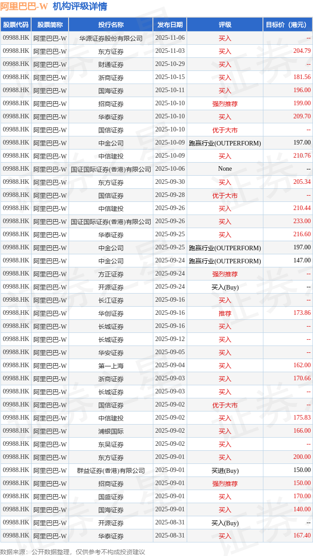The image size is (313, 556).
Task: Click the date 2025-10-11
Action: pos(170,90)
